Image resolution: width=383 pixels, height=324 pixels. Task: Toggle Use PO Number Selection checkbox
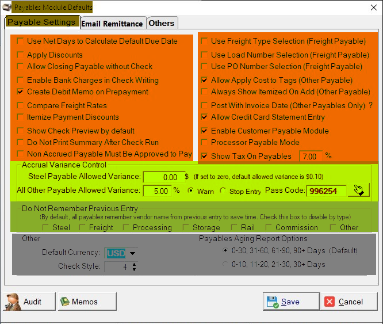pos(204,66)
